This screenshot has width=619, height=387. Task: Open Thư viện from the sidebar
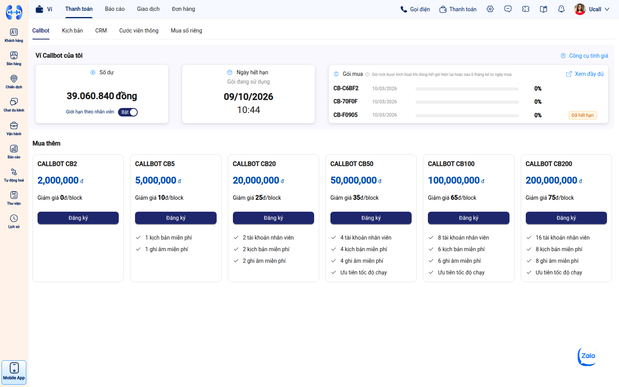14,198
